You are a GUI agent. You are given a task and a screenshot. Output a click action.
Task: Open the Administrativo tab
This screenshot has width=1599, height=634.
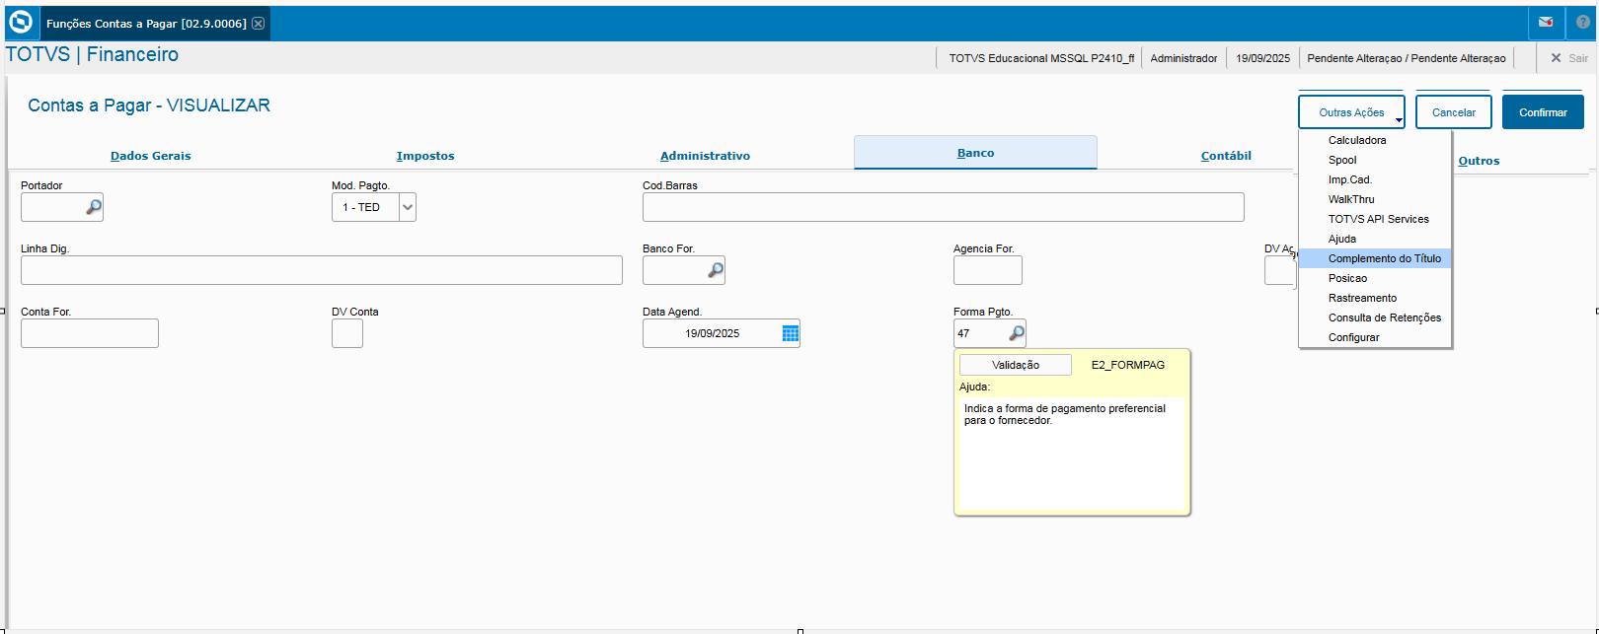705,156
